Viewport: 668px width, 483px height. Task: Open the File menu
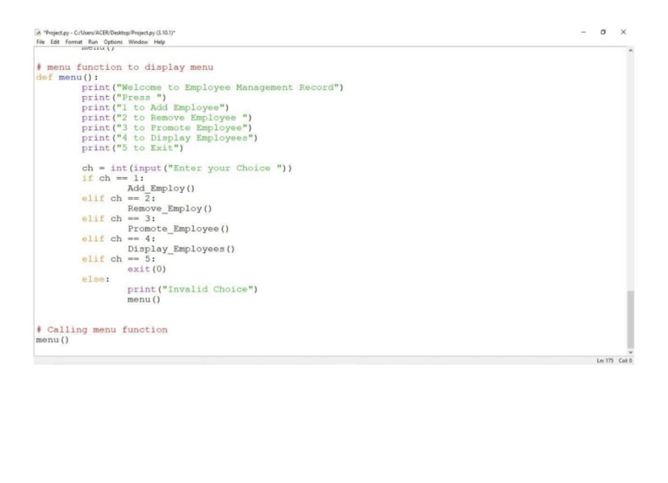pos(40,42)
